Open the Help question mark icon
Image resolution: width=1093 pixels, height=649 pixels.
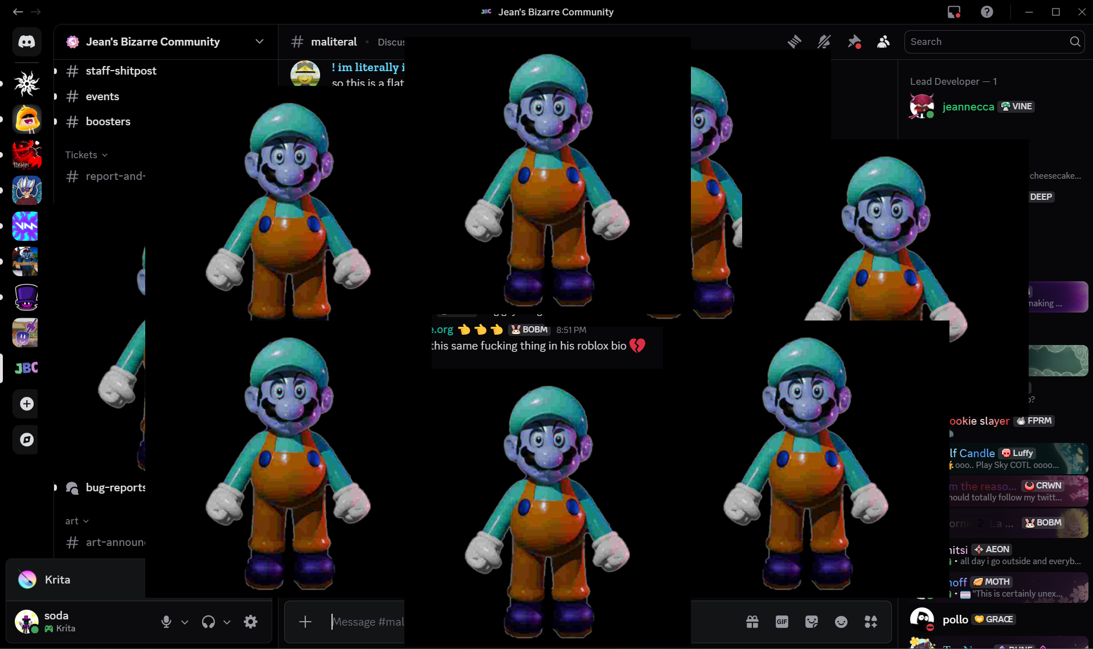coord(987,12)
